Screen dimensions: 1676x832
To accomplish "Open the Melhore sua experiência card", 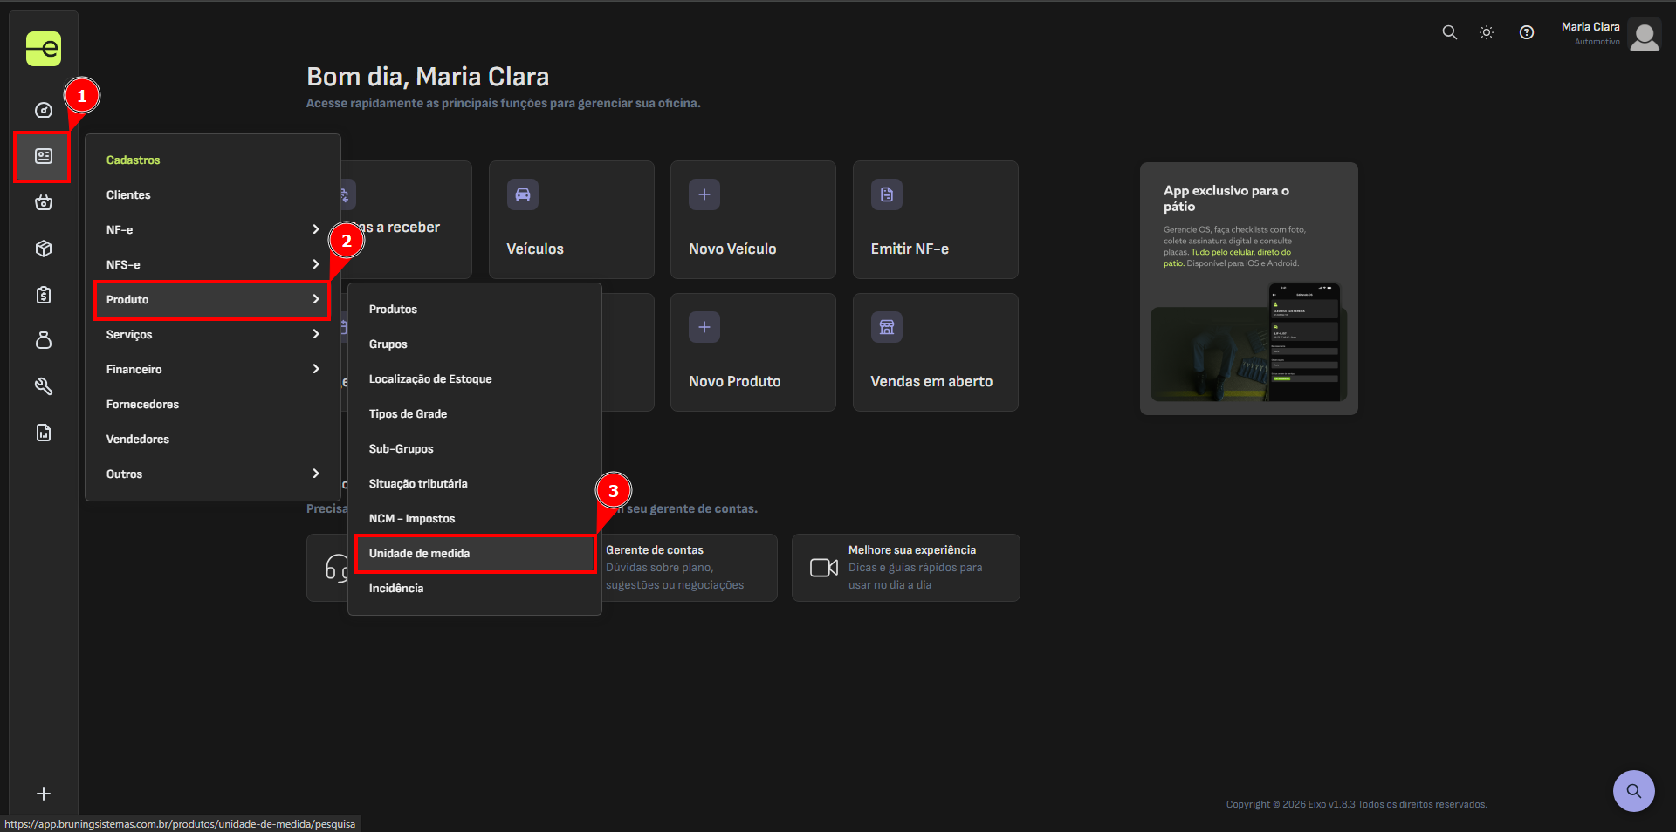I will (906, 568).
